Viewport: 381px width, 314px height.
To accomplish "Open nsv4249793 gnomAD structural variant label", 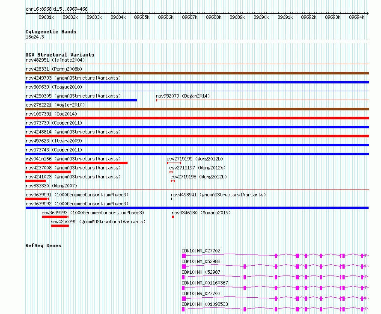I will (x=73, y=78).
